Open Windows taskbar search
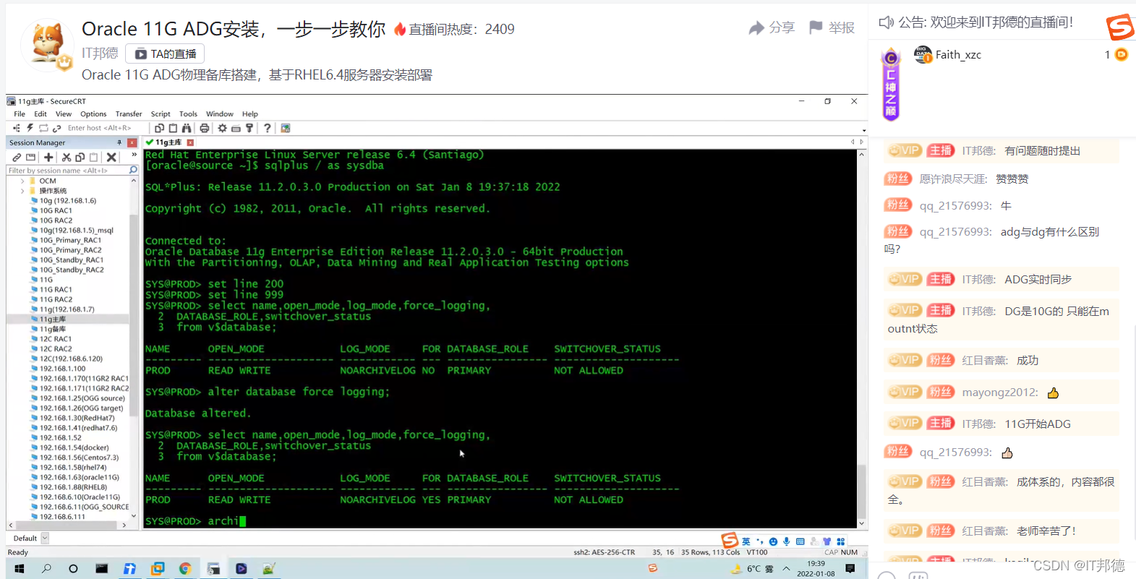Screen dimensions: 1136x579 (x=46, y=569)
